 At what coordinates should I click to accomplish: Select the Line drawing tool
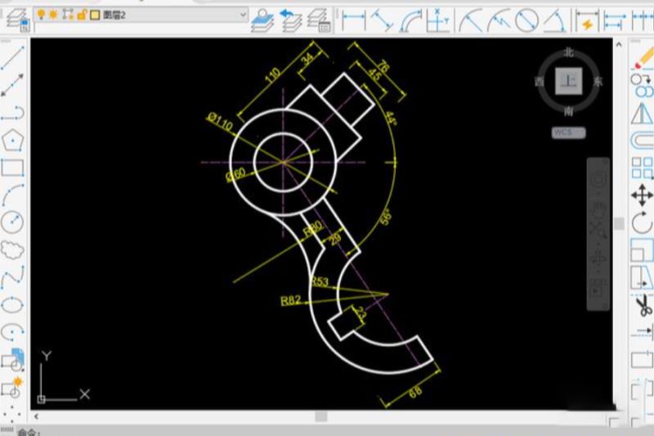pyautogui.click(x=12, y=57)
